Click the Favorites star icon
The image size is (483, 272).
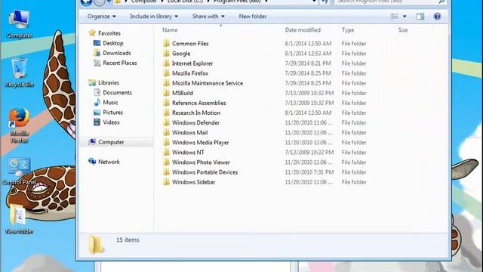tap(92, 32)
